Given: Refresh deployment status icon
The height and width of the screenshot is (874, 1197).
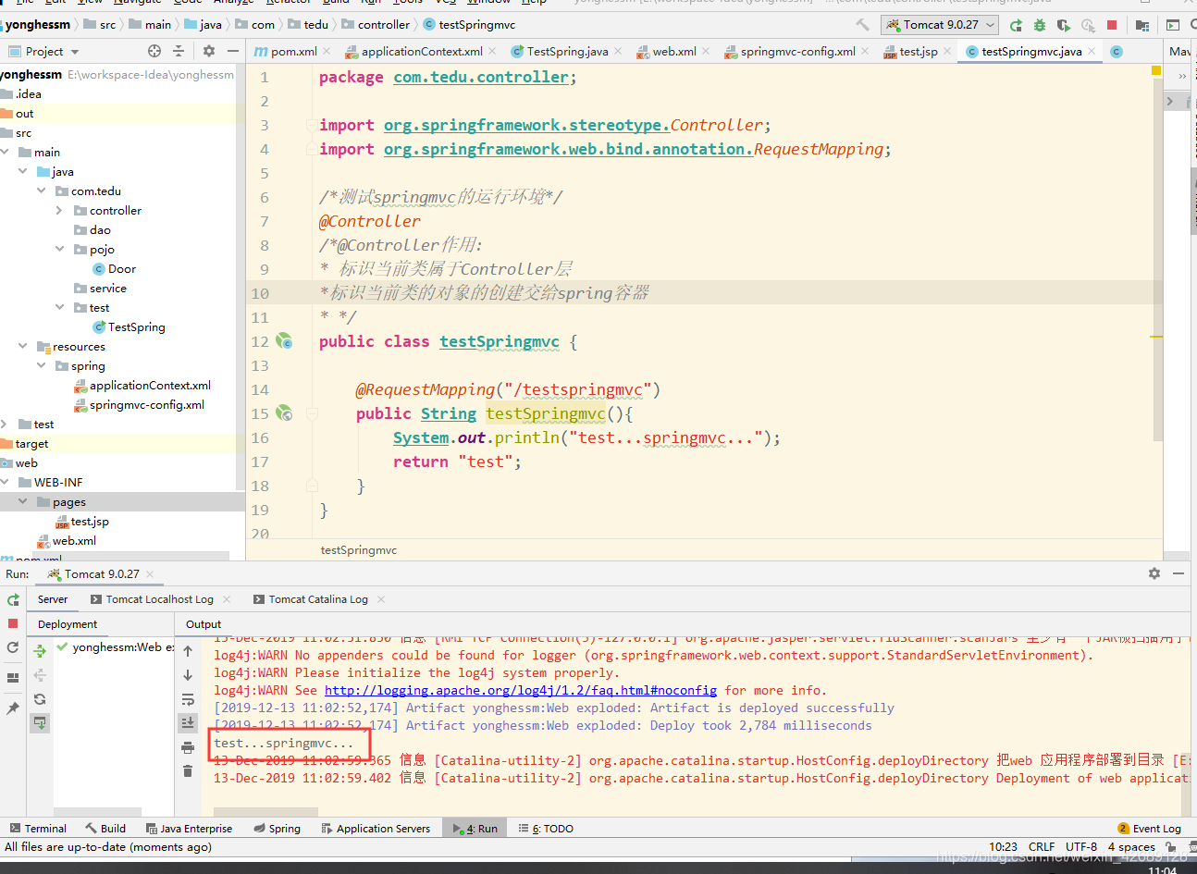Looking at the screenshot, I should point(40,699).
